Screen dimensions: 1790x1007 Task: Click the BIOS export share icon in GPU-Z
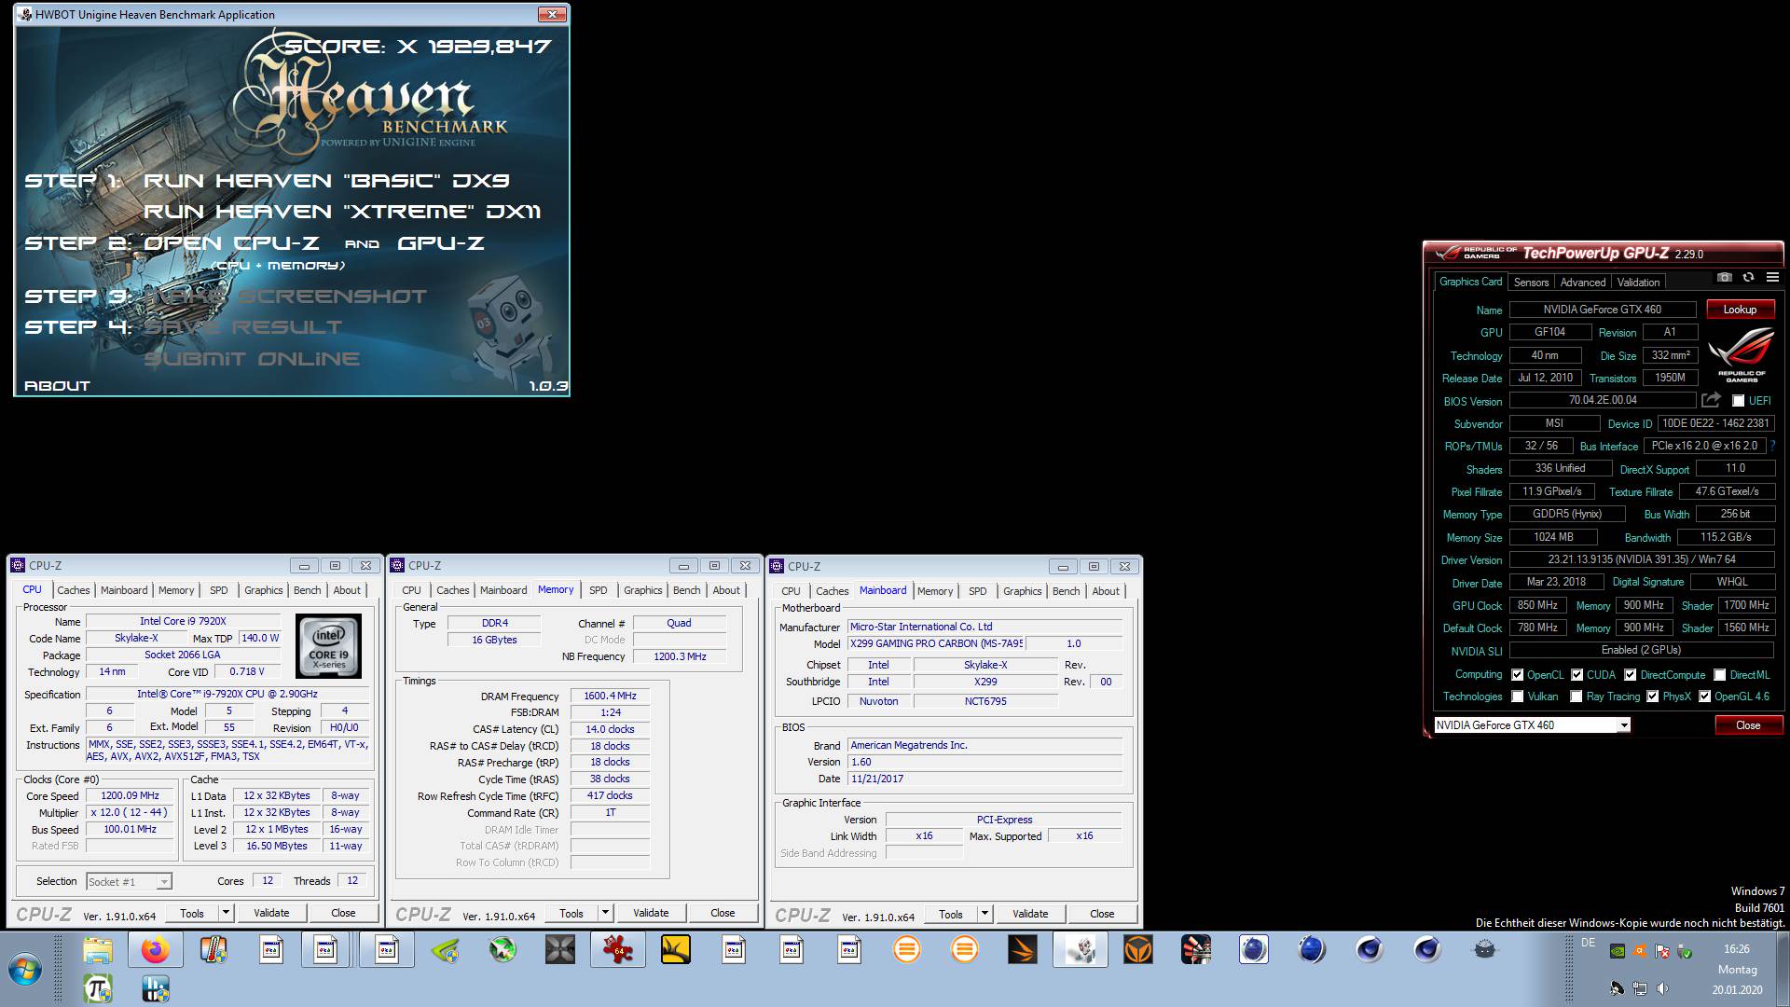click(x=1711, y=400)
